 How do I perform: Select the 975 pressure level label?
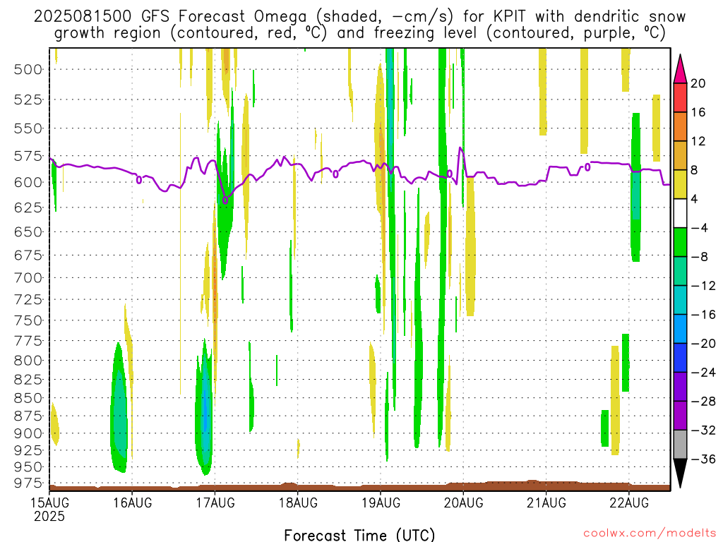pyautogui.click(x=28, y=483)
